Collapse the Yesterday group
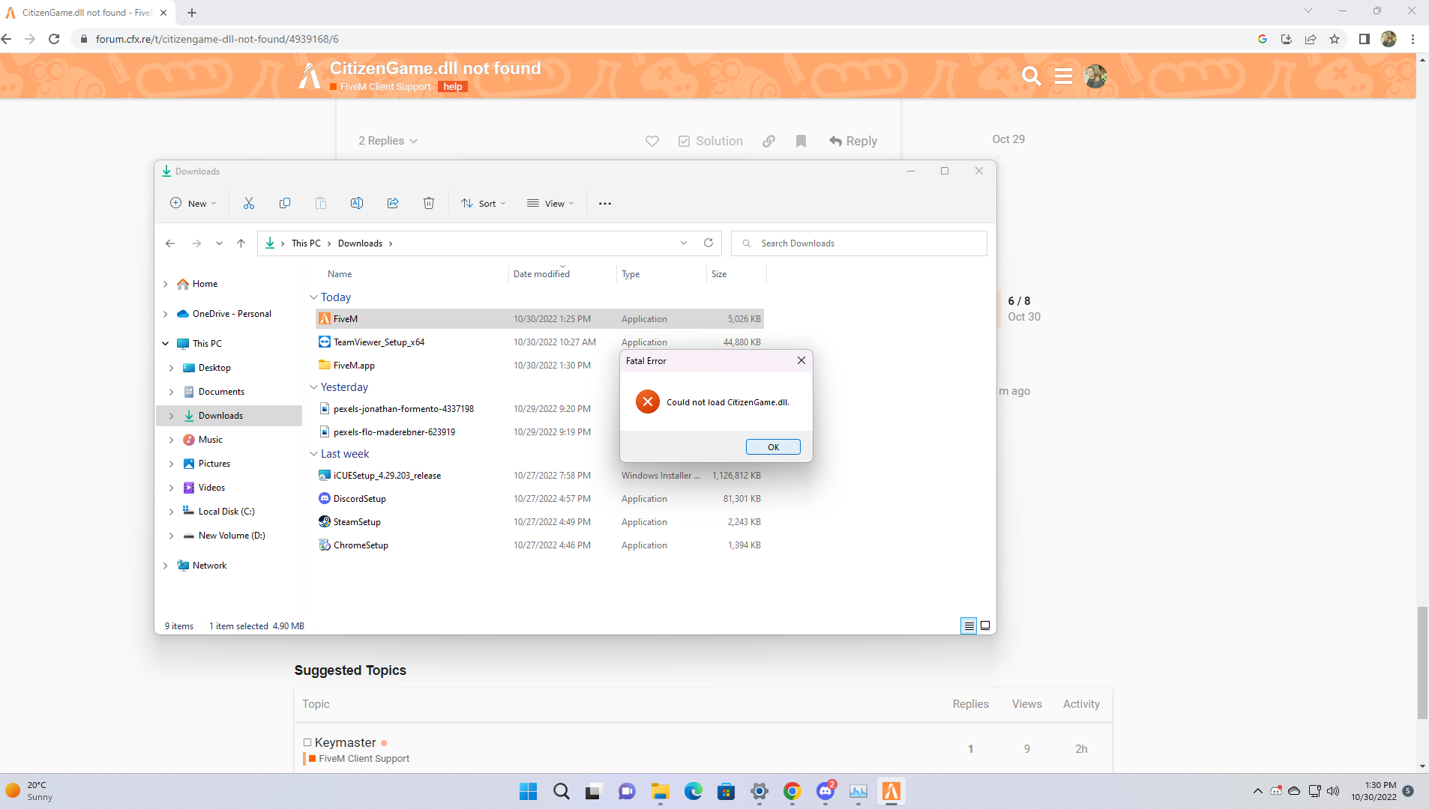The image size is (1429, 809). [x=313, y=387]
